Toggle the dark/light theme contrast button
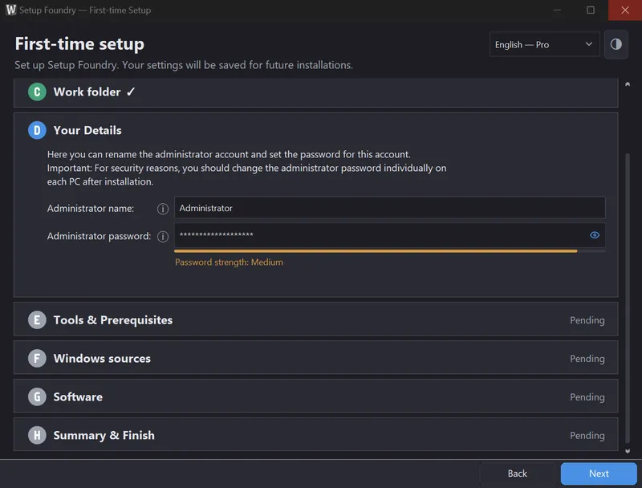Image resolution: width=642 pixels, height=488 pixels. (616, 44)
